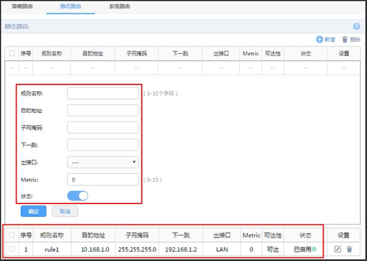The width and height of the screenshot is (367, 261).
Task: Click the 确定 button
Action: (x=34, y=211)
